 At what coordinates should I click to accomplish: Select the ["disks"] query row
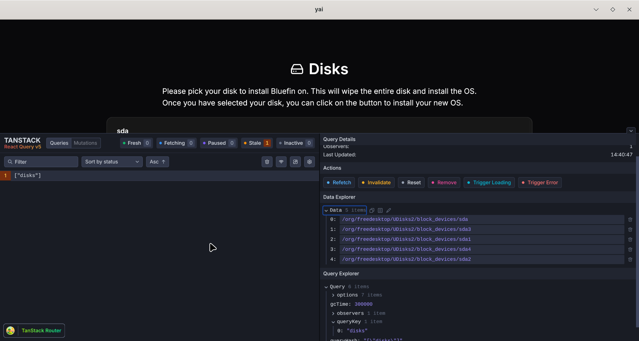[160, 176]
